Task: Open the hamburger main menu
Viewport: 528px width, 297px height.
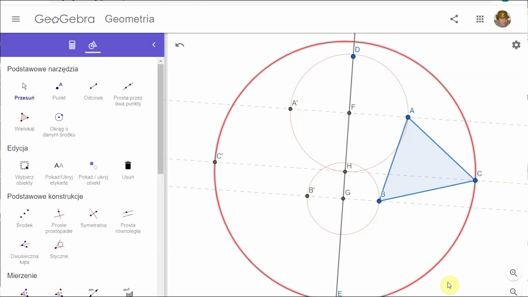Action: (16, 19)
